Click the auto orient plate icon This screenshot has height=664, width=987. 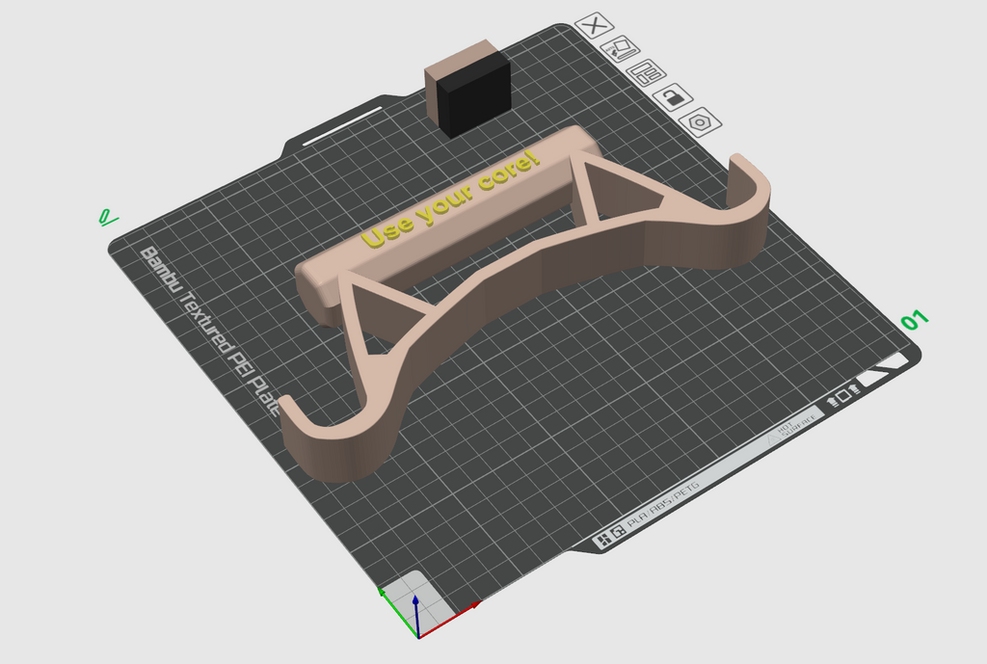(x=621, y=48)
